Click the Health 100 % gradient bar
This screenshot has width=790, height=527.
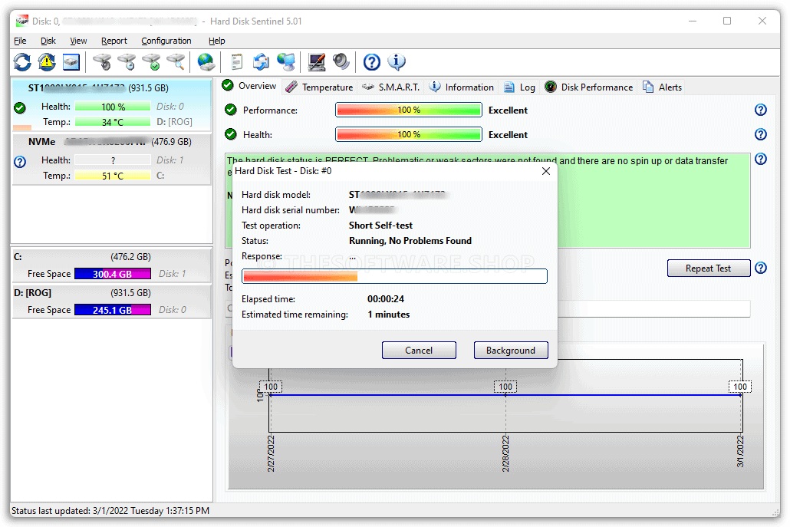[x=409, y=134]
